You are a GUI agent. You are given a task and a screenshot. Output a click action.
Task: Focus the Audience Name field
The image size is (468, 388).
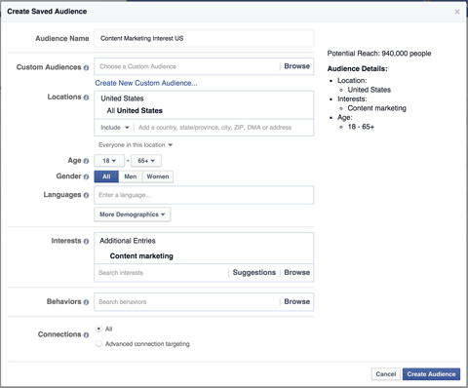tap(204, 38)
